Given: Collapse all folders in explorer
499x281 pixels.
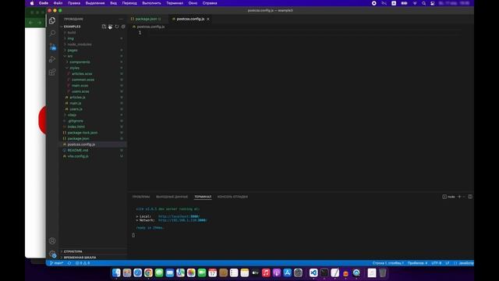Looking at the screenshot, I should tap(123, 27).
